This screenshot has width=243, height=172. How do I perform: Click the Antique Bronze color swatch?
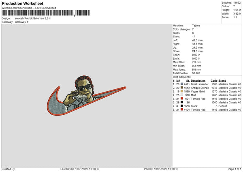[x=181, y=88]
